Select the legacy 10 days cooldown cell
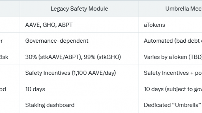 [79, 89]
